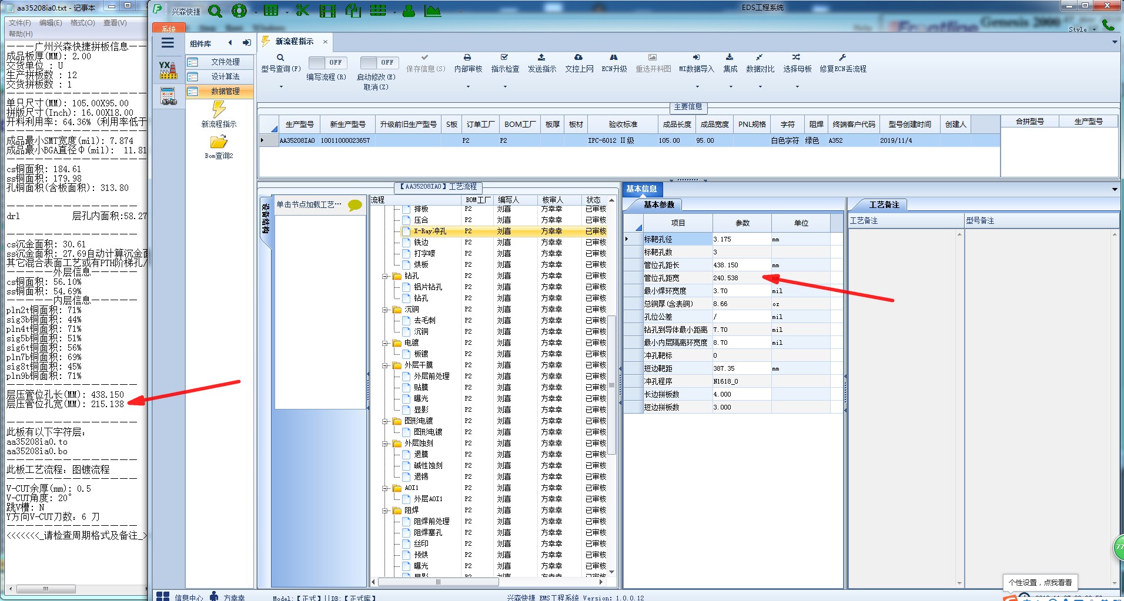Select the 基本信息 tab

click(641, 189)
